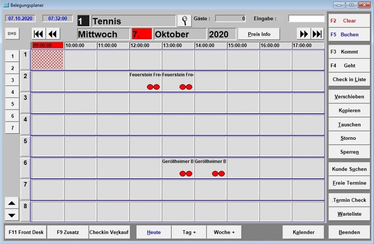Select the Geröllheimer booking at 14:00

pyautogui.click(x=211, y=168)
